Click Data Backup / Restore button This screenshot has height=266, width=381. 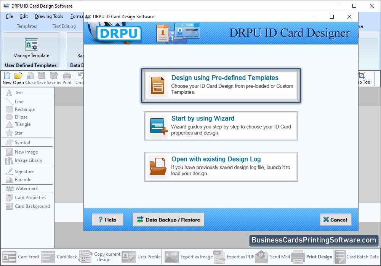[x=168, y=220]
